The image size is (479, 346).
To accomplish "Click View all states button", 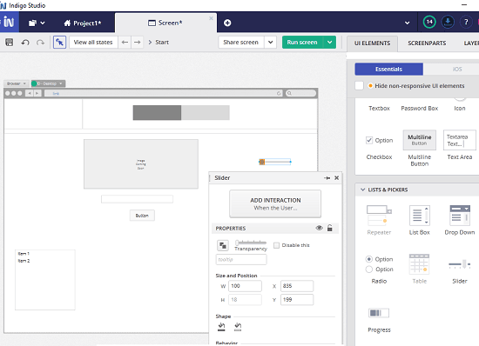I will tap(93, 42).
